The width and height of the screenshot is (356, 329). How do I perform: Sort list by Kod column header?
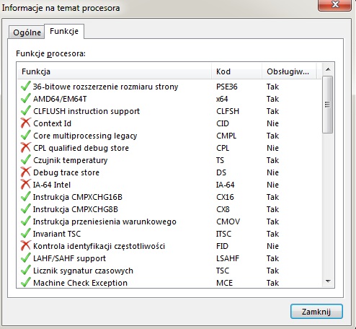[x=236, y=71]
